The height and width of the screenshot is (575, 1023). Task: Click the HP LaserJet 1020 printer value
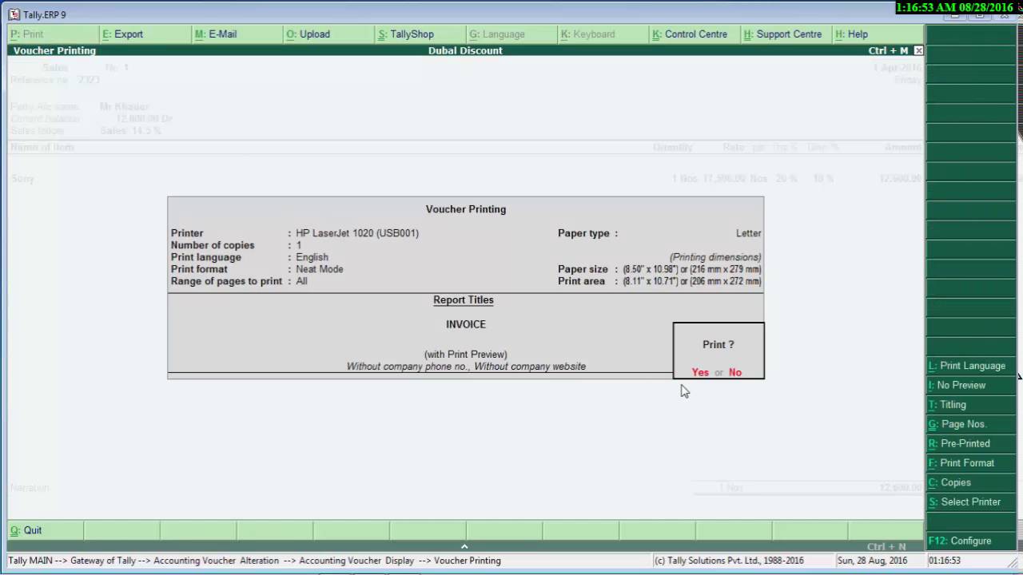point(357,233)
